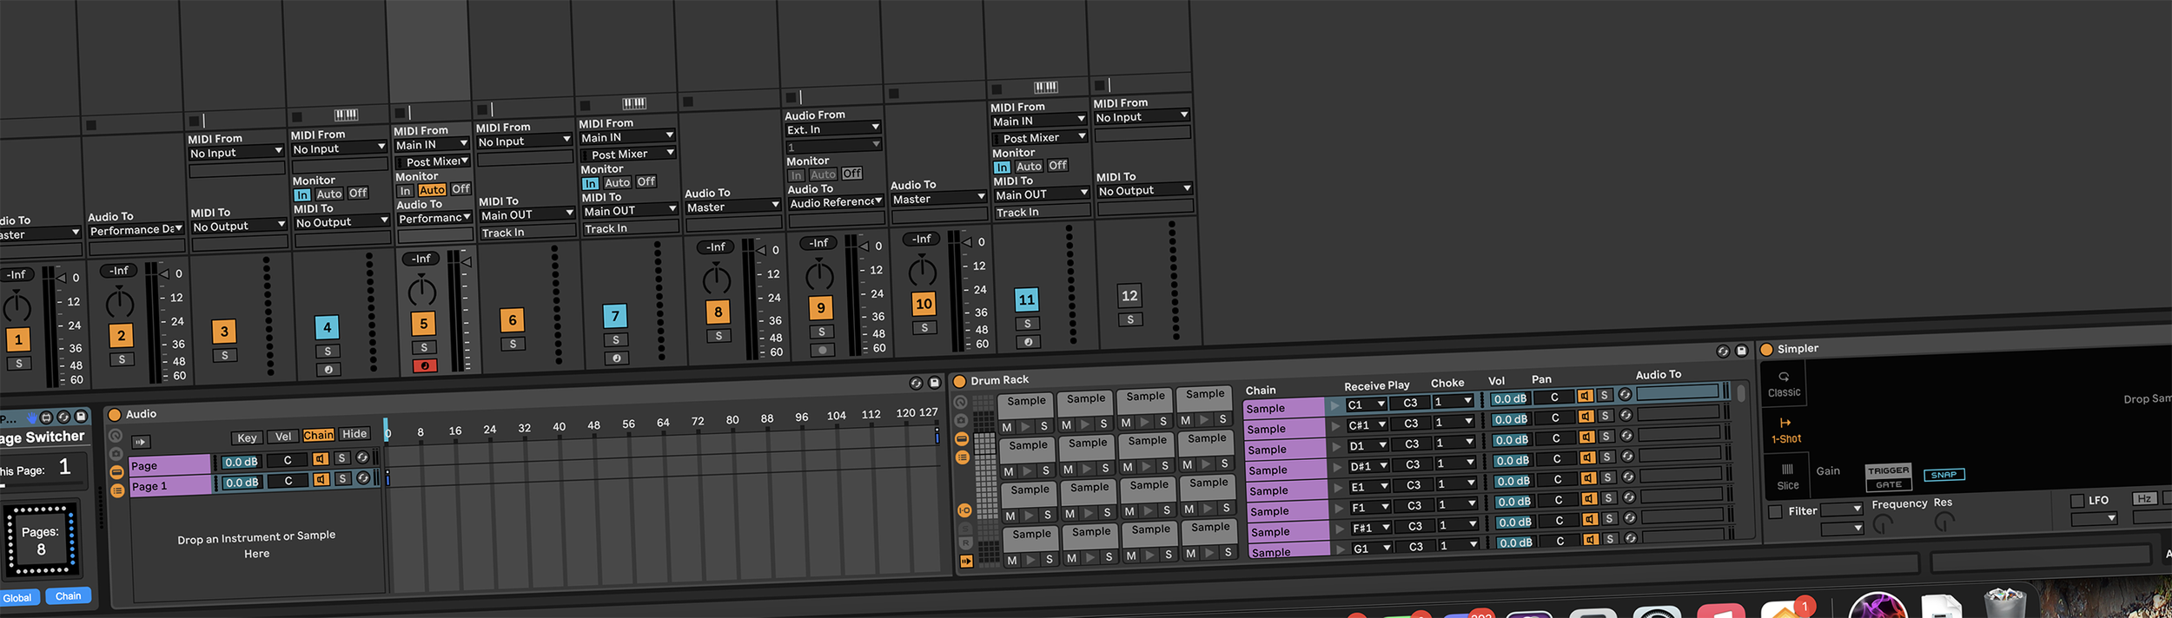Solo the Page 1 chain
2172x618 pixels.
(x=343, y=478)
